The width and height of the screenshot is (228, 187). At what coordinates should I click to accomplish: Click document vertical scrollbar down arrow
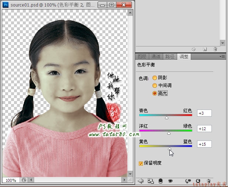(x=130, y=174)
